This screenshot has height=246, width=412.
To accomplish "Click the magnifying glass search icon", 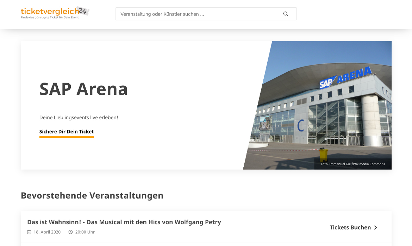I will click(x=286, y=14).
